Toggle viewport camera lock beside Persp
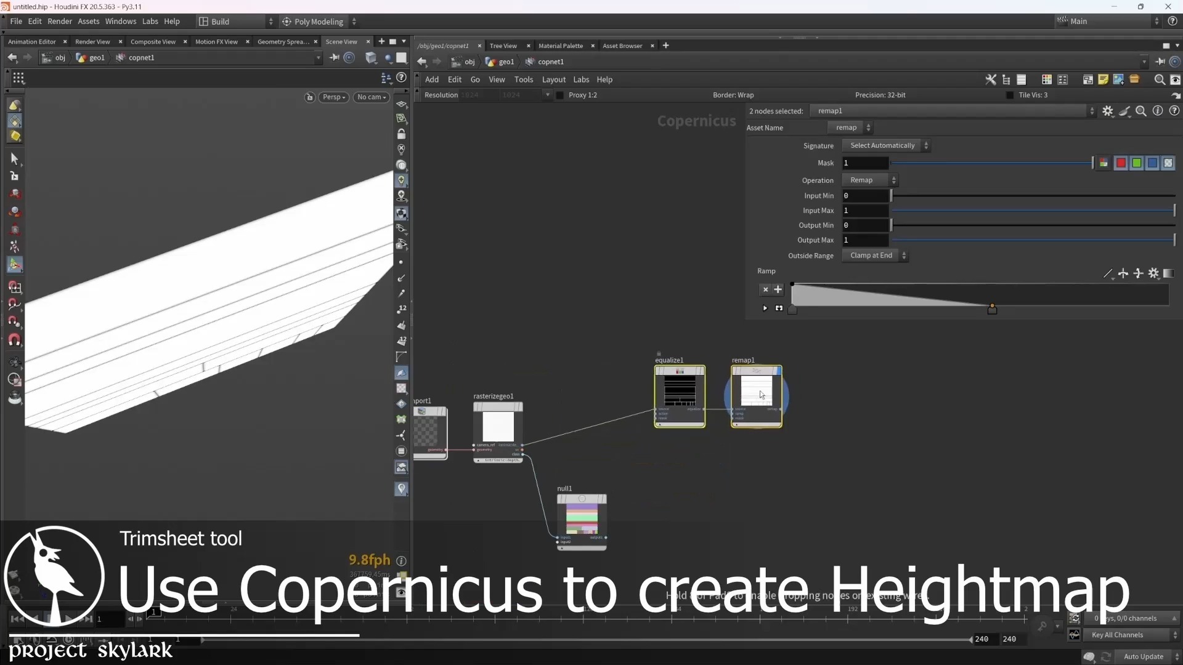This screenshot has height=665, width=1183. pyautogui.click(x=310, y=97)
